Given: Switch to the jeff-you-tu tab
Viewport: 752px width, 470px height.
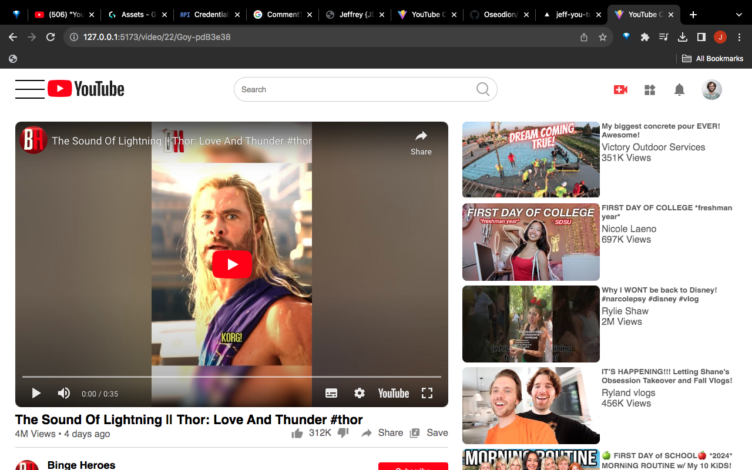Looking at the screenshot, I should coord(572,15).
